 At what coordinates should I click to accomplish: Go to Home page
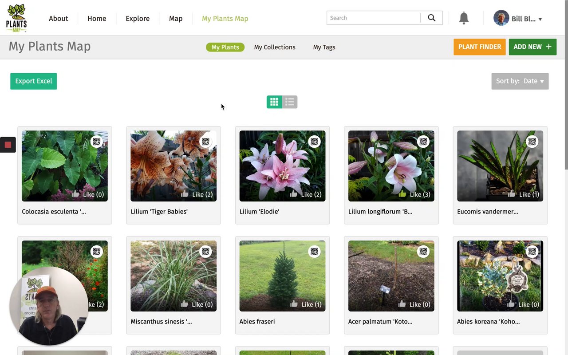[97, 19]
